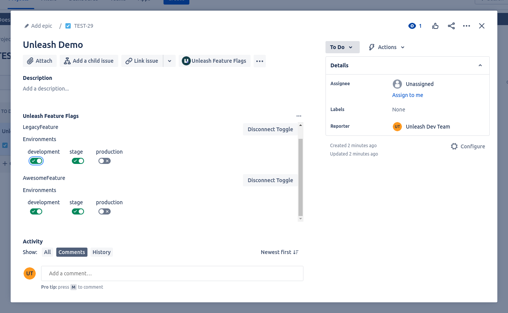
Task: Toggle LegacyFeature production environment switch
Action: coord(105,161)
